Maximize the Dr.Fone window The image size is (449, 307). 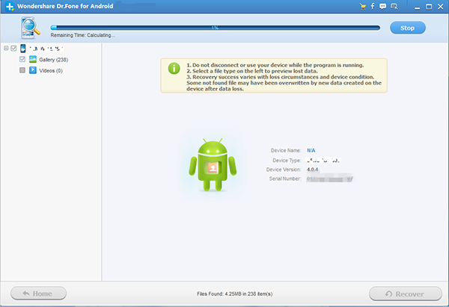[x=429, y=6]
